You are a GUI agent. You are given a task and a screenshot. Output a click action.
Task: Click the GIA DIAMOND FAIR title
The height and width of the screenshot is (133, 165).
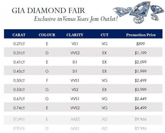click(x=48, y=11)
